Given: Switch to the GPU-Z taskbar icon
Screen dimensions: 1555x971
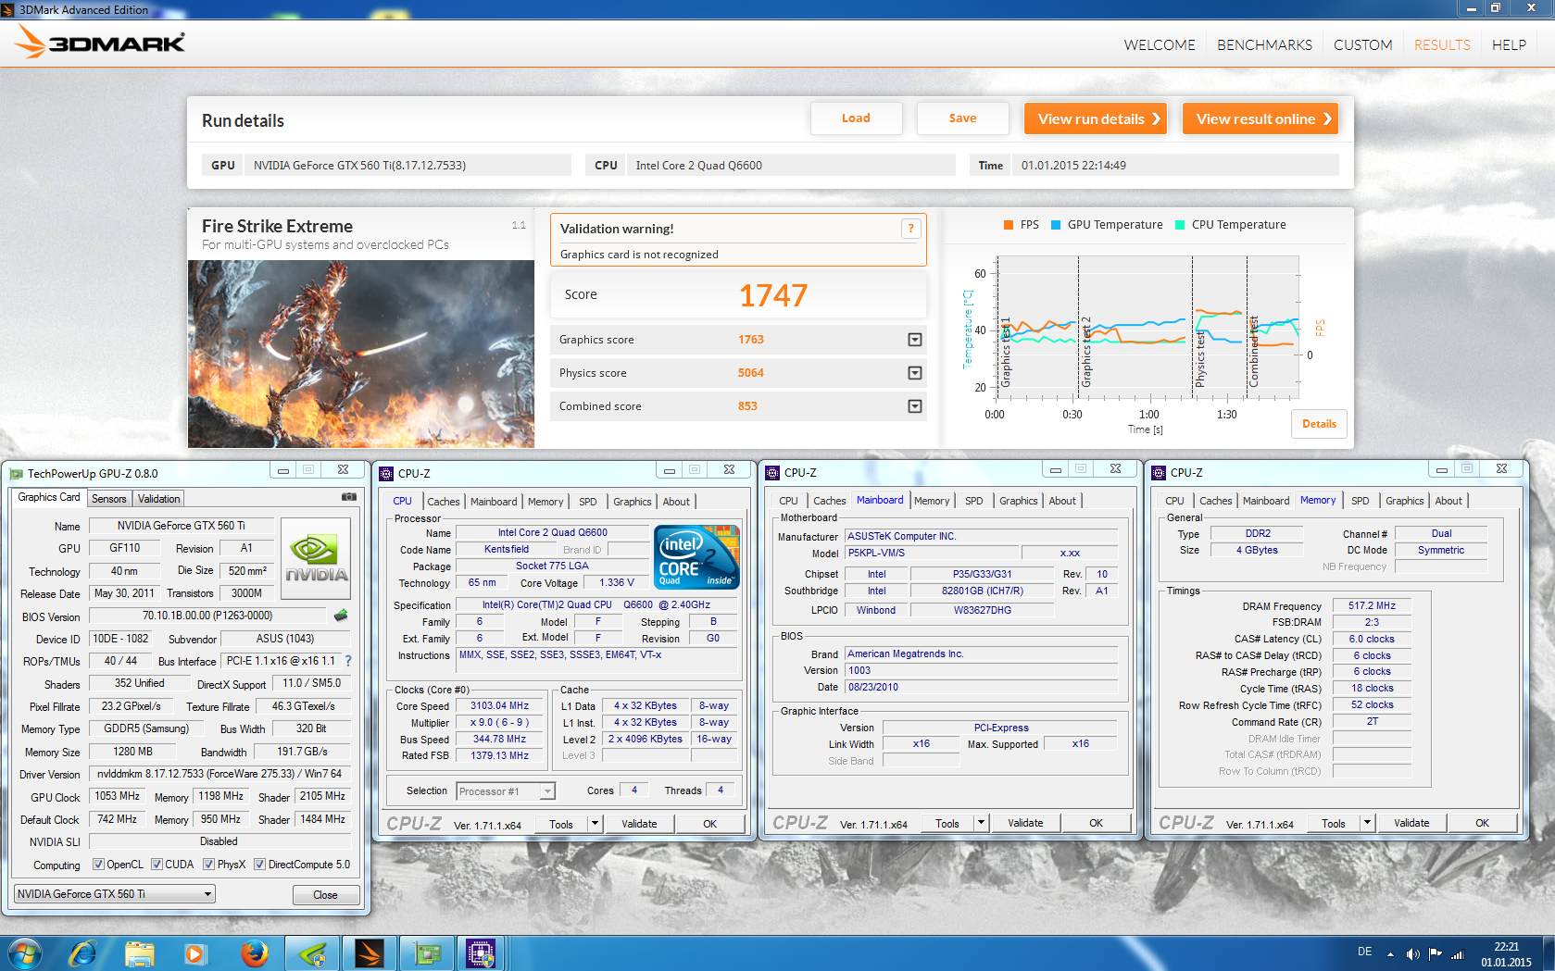Looking at the screenshot, I should [426, 952].
